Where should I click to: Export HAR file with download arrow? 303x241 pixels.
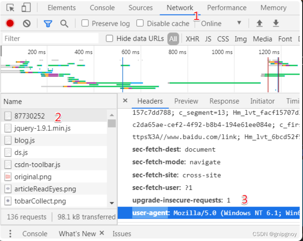276,23
